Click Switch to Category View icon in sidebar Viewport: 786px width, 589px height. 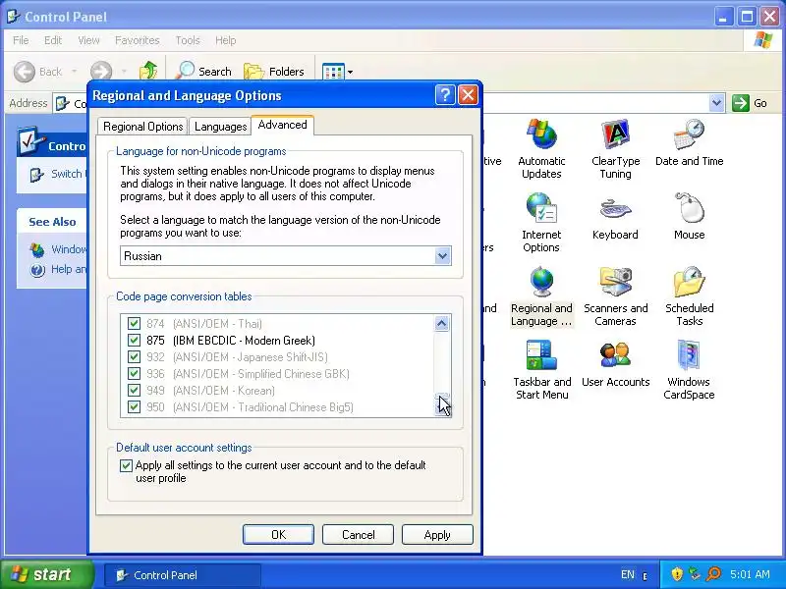(x=36, y=175)
